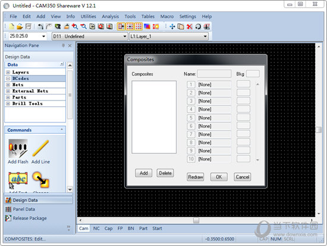
Task: Open the Analysis menu
Action: [110, 17]
